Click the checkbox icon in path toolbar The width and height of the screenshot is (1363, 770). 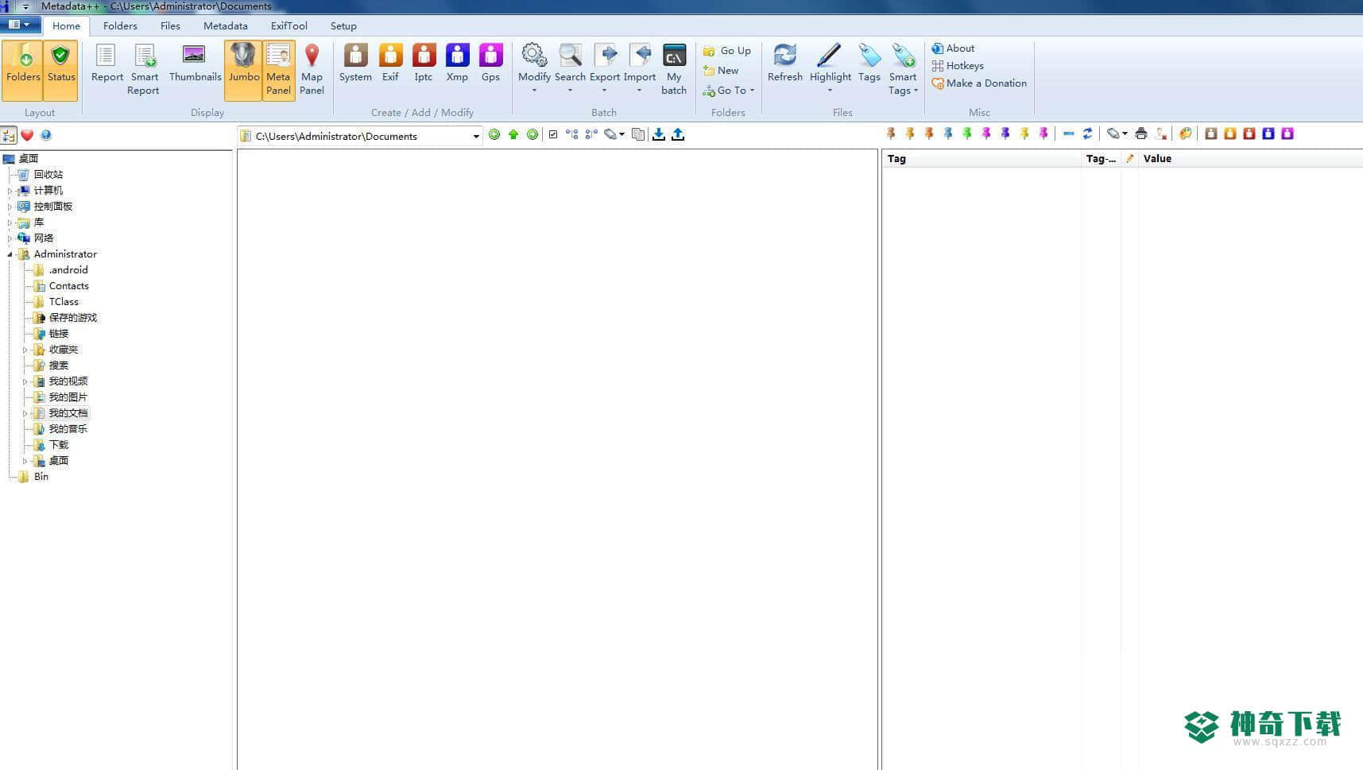point(553,135)
